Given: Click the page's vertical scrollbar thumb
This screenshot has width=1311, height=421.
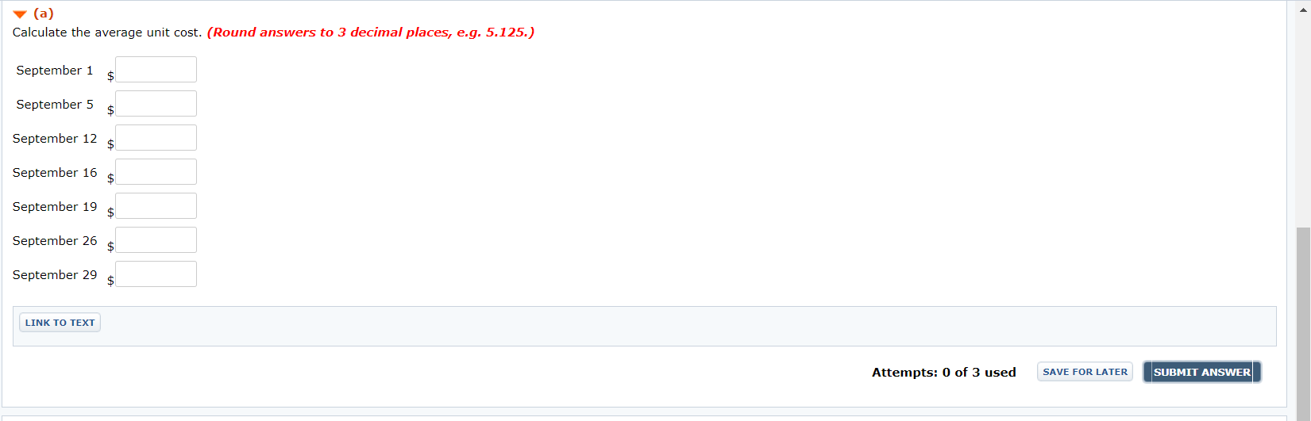Looking at the screenshot, I should (1303, 323).
